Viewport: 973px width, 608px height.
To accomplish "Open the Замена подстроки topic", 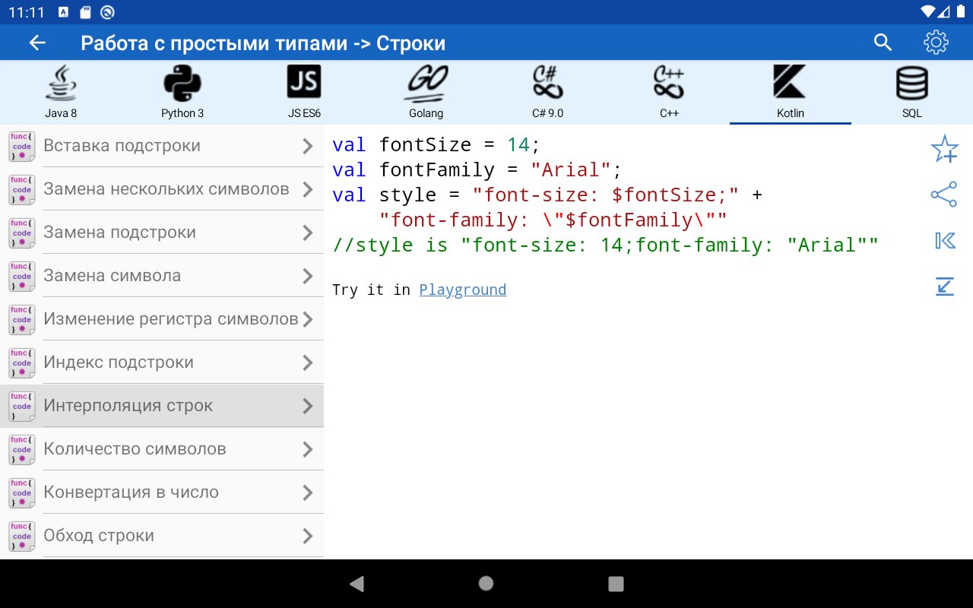I will pyautogui.click(x=162, y=233).
